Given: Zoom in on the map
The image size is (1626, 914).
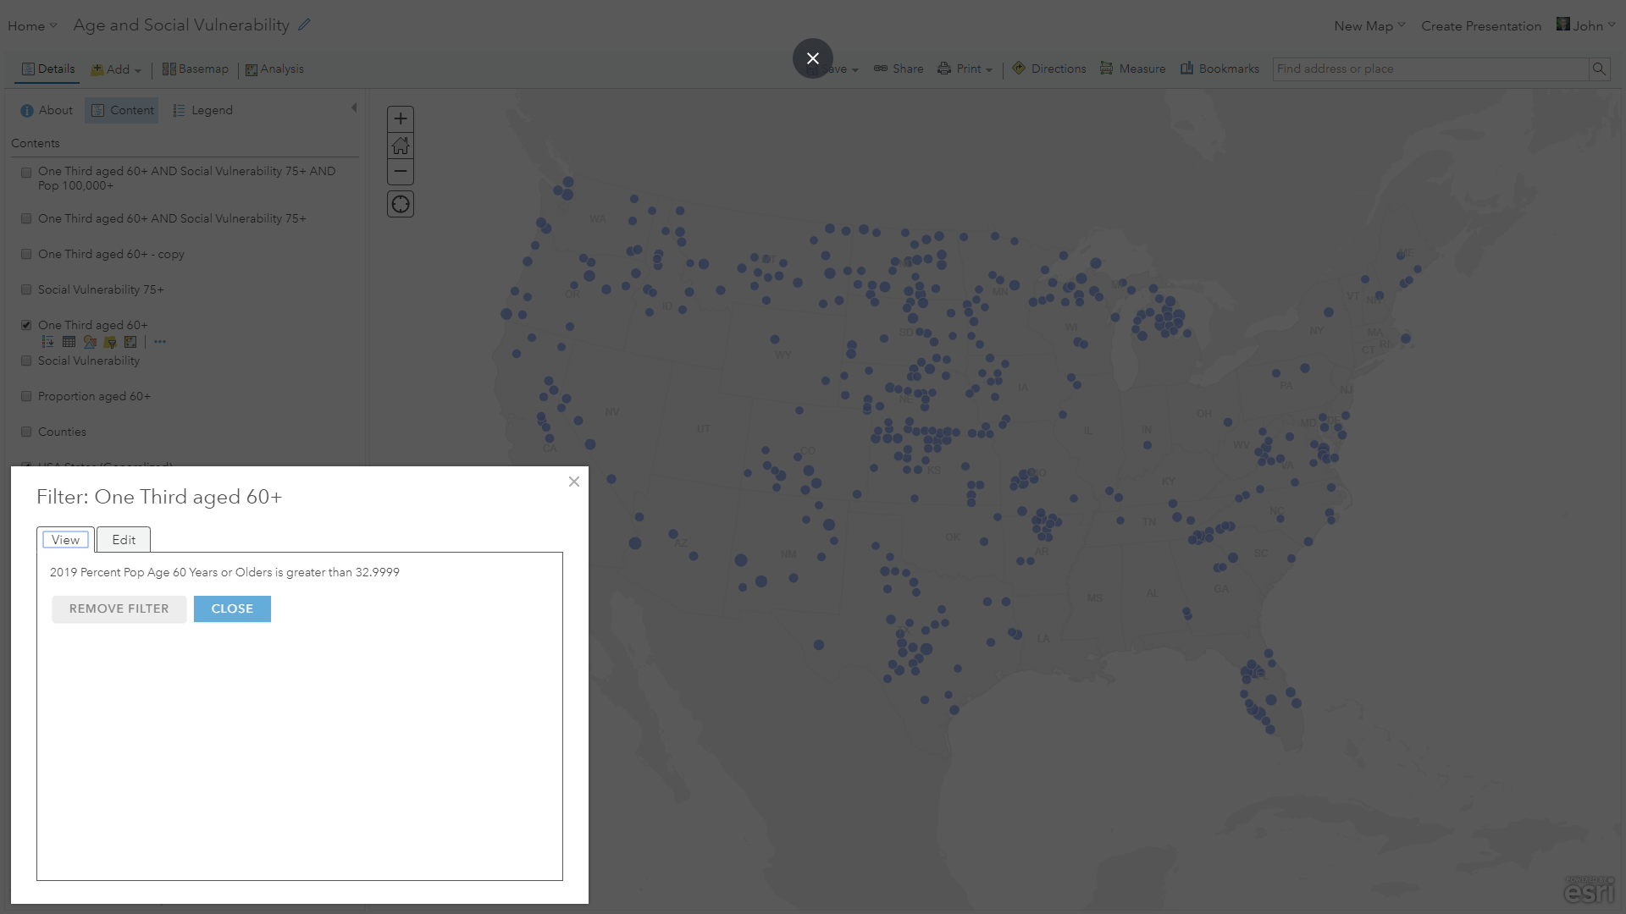Looking at the screenshot, I should (x=401, y=118).
